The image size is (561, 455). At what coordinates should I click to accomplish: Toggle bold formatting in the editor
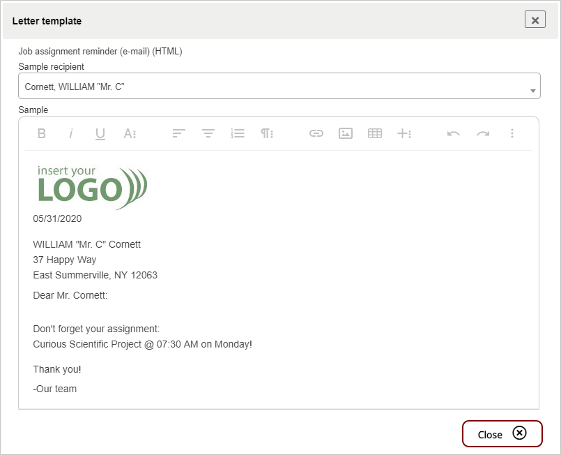(42, 133)
